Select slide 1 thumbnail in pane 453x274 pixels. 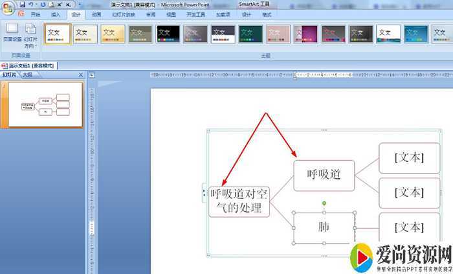coord(45,105)
